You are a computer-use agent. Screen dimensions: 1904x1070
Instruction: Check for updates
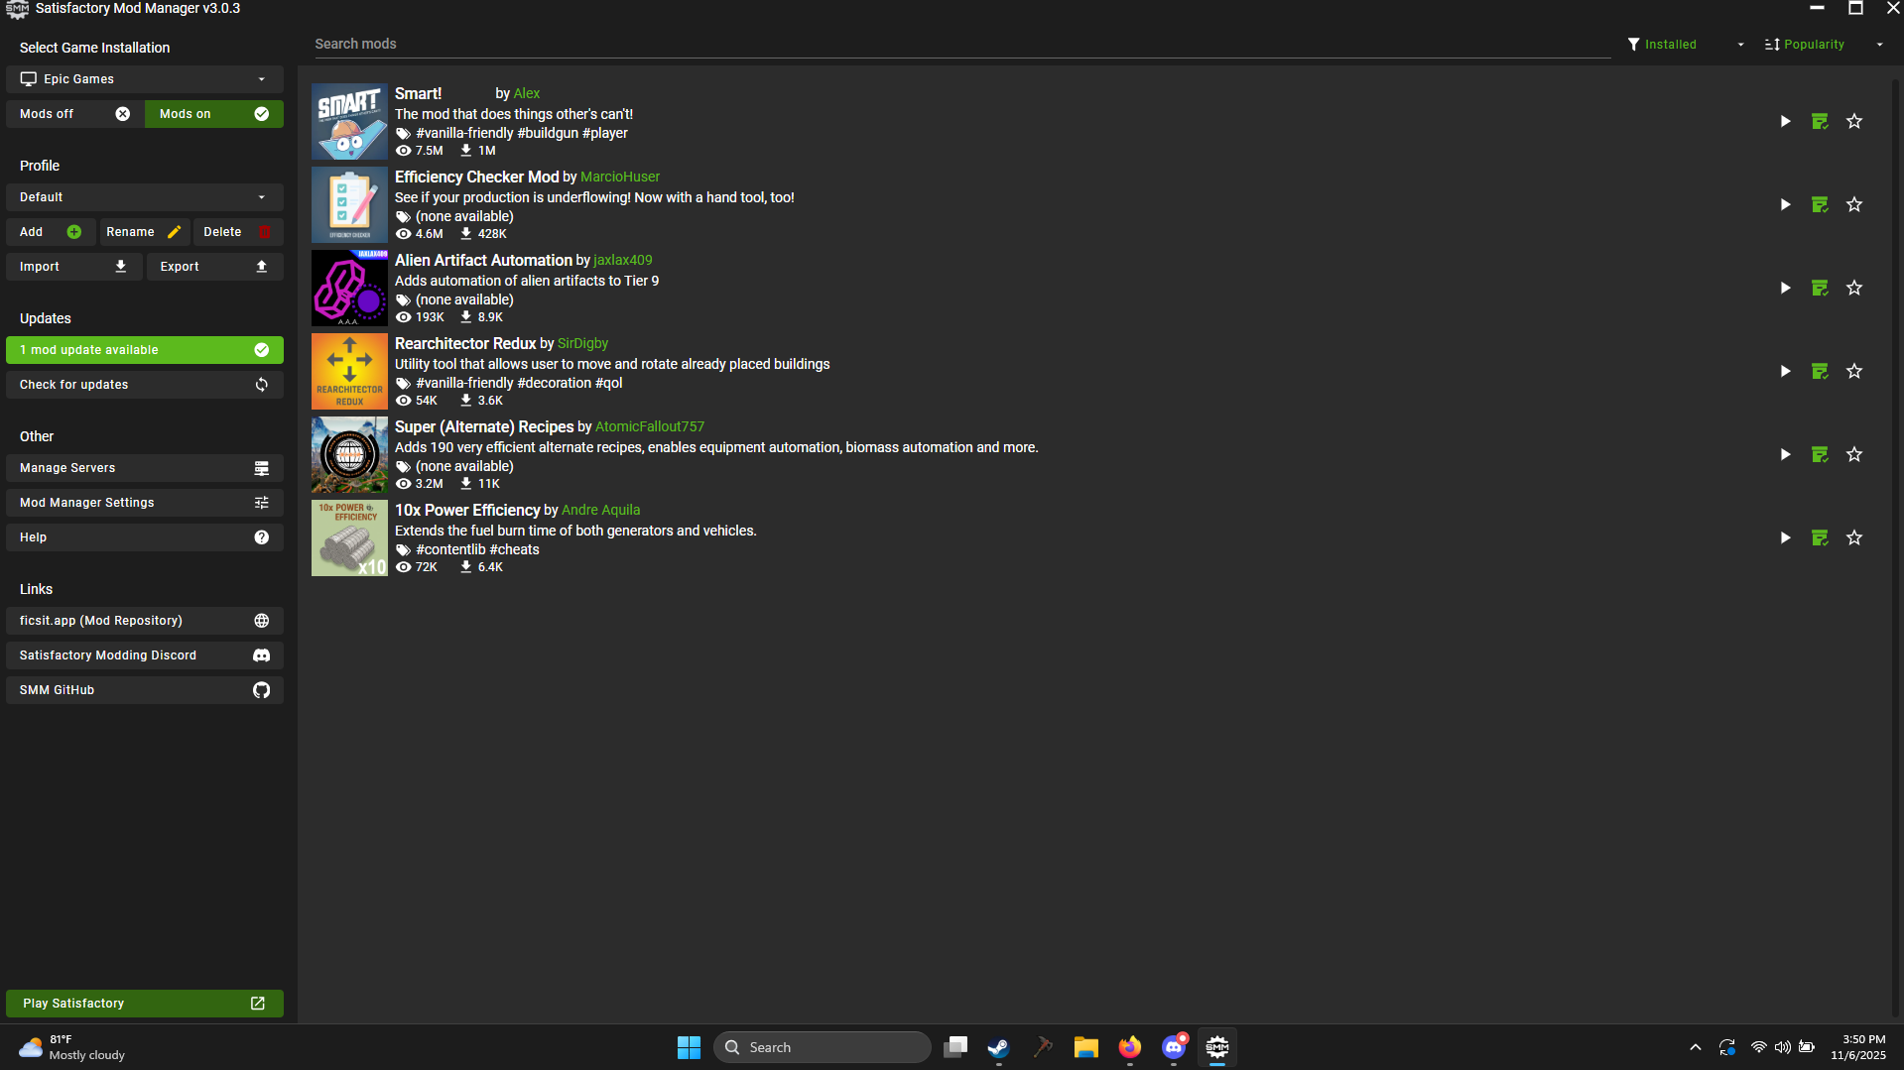coord(145,385)
